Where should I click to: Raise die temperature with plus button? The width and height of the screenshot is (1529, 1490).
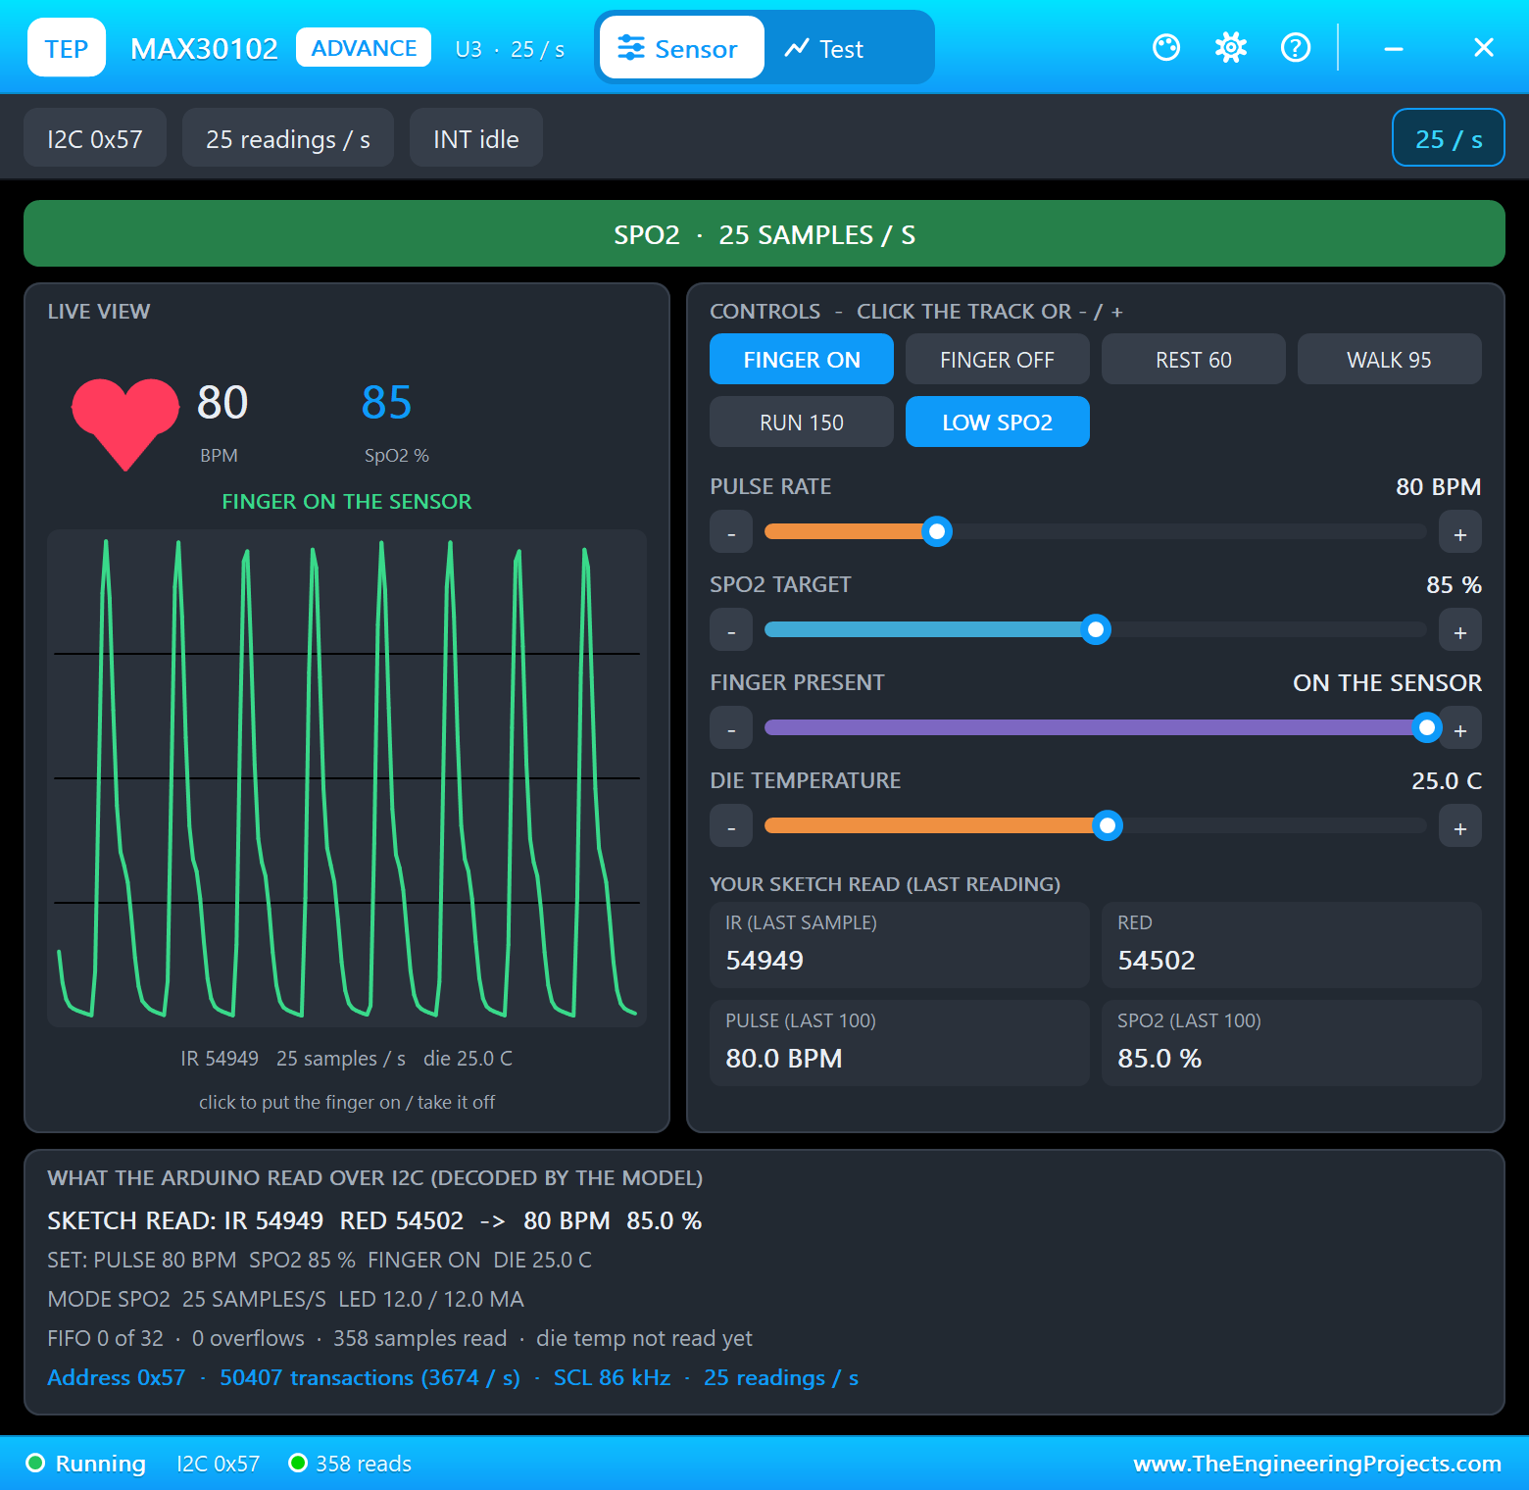click(1460, 826)
